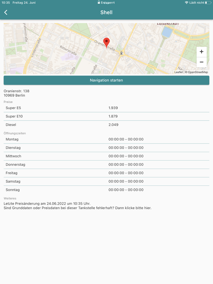This screenshot has width=213, height=284.
Task: Select the Montag row label
Action: (12, 139)
